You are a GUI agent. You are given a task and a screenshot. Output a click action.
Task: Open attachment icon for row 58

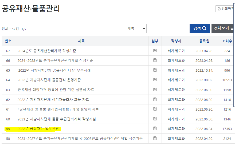point(155,138)
